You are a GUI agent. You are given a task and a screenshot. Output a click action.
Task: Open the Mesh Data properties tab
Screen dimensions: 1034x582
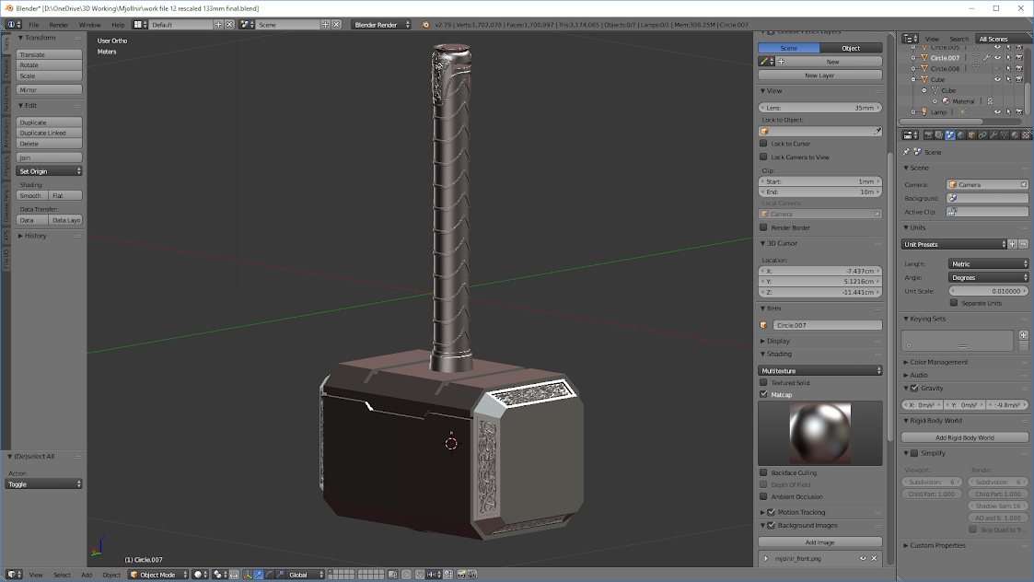pyautogui.click(x=1004, y=134)
